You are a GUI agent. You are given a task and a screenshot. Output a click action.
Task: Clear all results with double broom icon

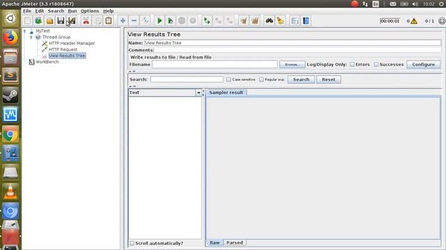(255, 21)
